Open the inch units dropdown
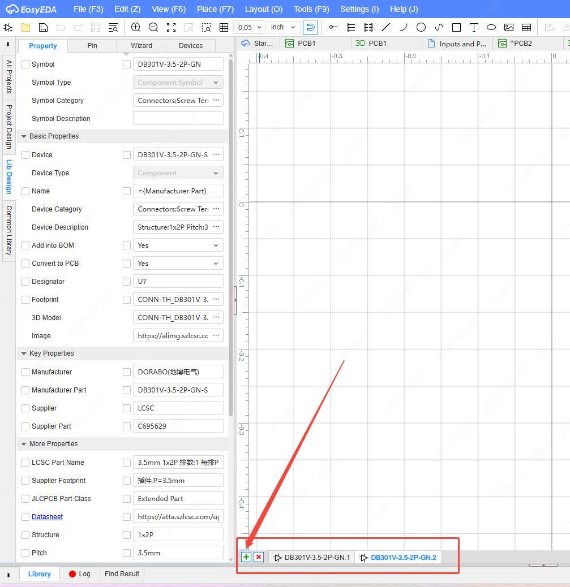Viewport: 570px width, 587px height. [284, 27]
